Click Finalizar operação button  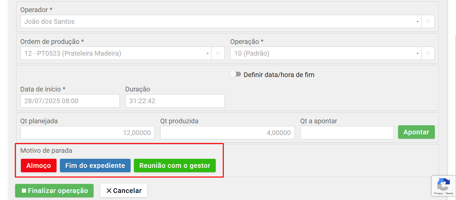point(54,191)
